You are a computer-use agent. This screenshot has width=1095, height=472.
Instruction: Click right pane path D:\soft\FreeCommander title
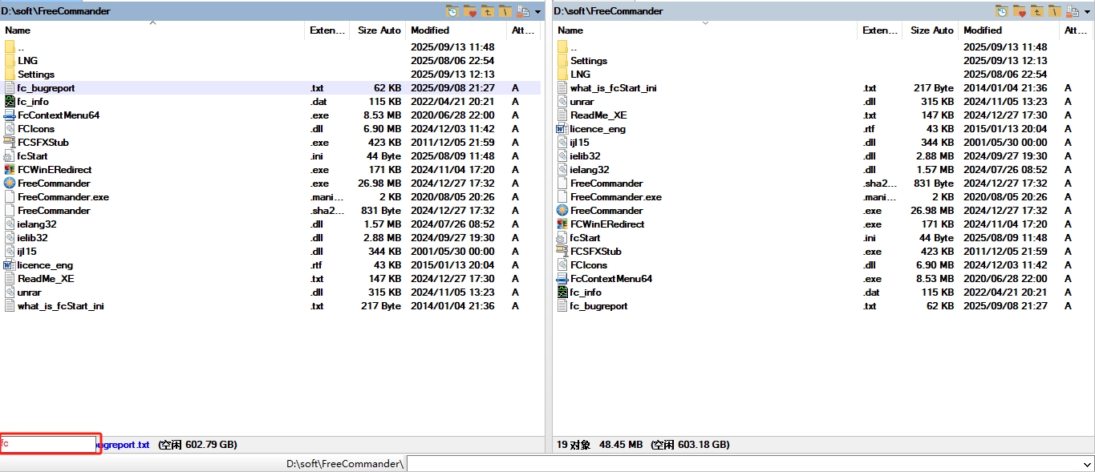609,11
